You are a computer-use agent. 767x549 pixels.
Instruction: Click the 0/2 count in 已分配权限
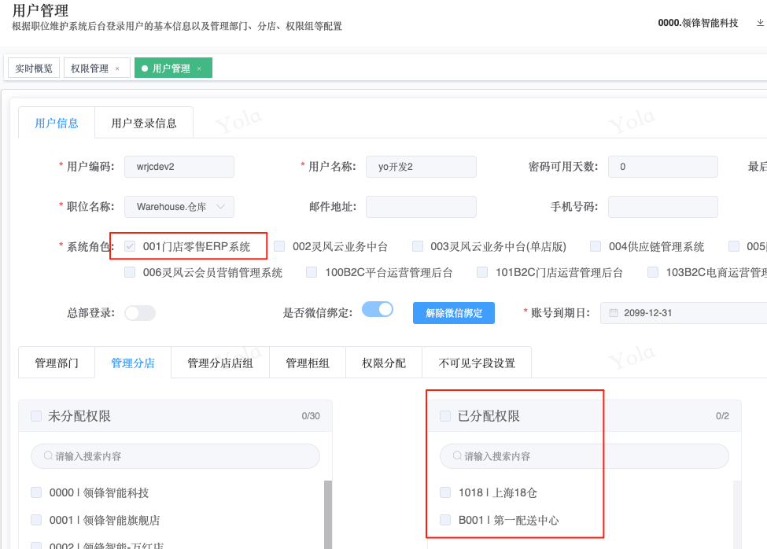click(x=722, y=416)
